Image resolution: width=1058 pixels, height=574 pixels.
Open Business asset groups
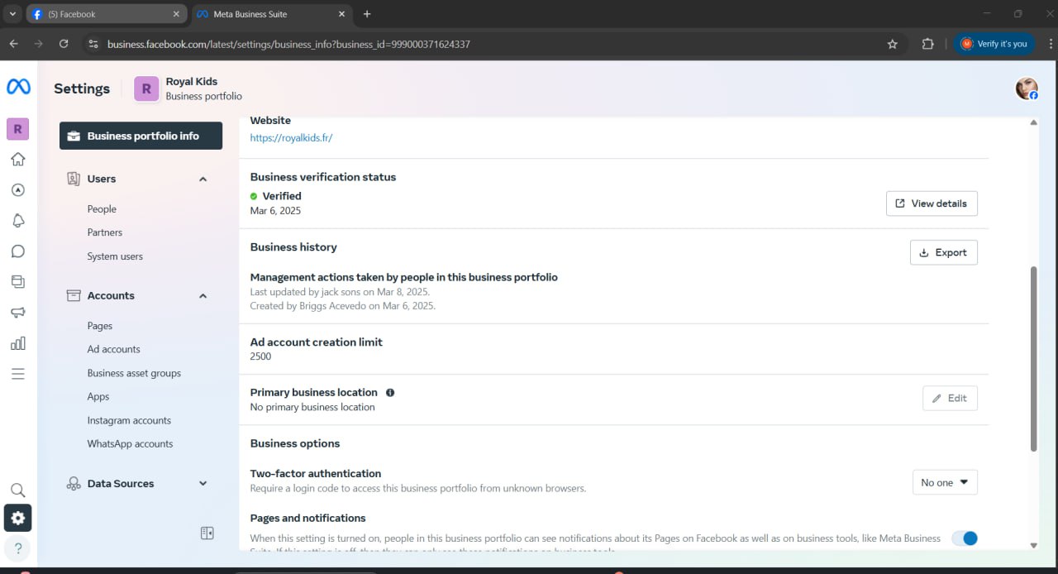point(134,373)
